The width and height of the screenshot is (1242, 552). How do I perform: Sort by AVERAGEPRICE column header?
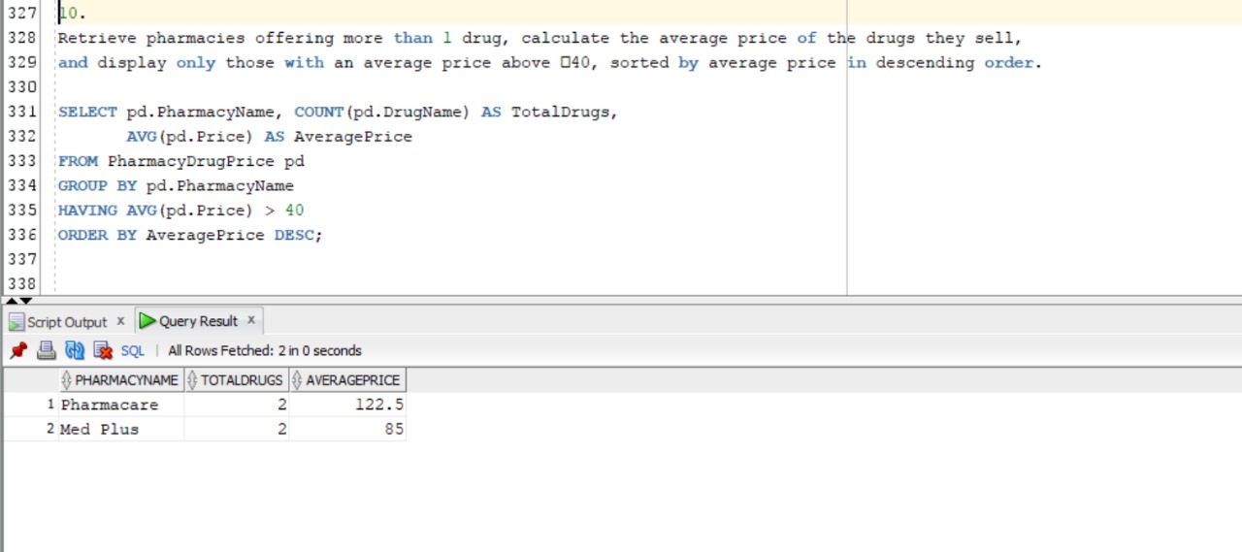pyautogui.click(x=346, y=380)
